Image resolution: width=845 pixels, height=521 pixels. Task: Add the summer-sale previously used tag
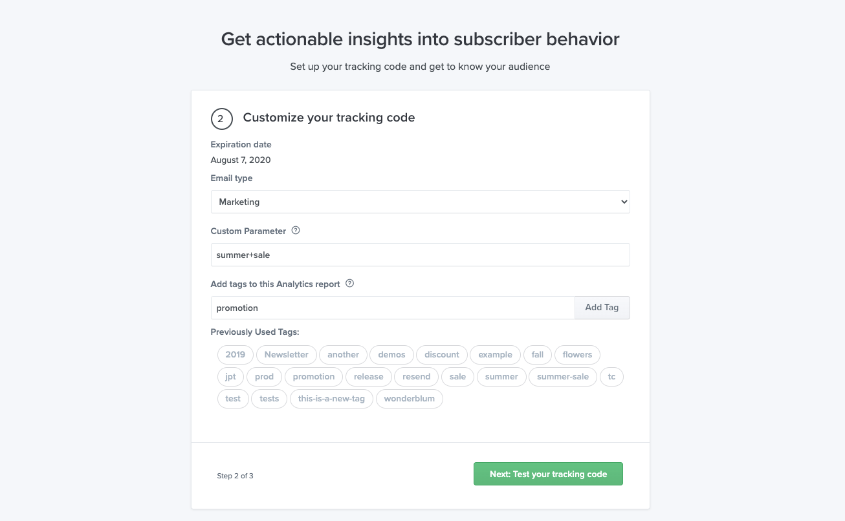coord(563,376)
